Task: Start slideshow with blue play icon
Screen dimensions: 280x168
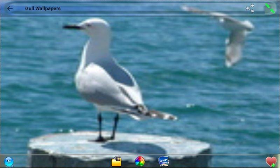Action: coord(9,161)
